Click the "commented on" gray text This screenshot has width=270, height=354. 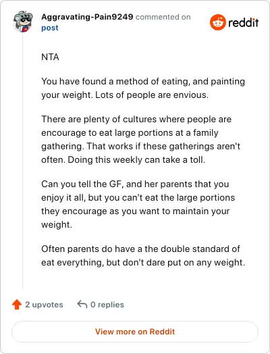coord(163,17)
